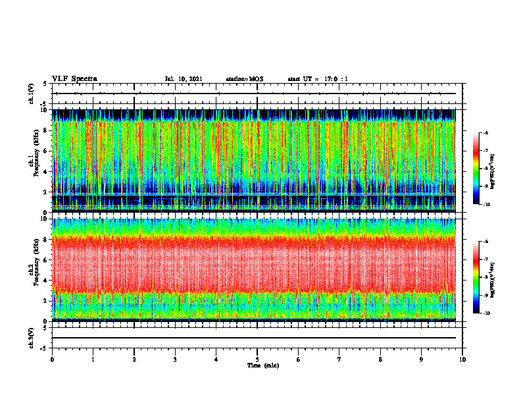Select the "Jul. 10, 2021" date text
This screenshot has height=403, width=521.
point(184,79)
